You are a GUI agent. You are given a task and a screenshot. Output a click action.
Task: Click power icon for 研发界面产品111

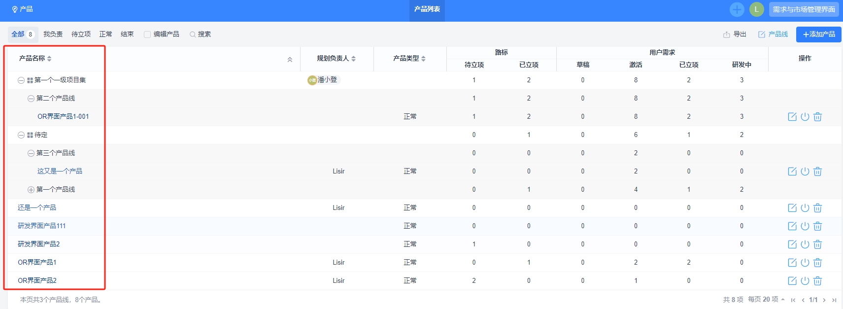[x=805, y=226]
